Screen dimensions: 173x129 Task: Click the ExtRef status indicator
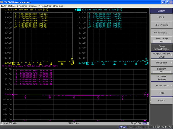pos(139,127)
